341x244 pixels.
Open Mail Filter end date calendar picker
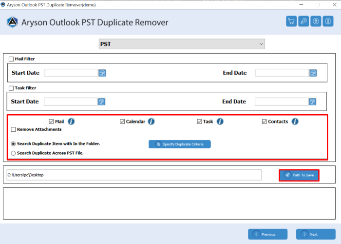(313, 73)
